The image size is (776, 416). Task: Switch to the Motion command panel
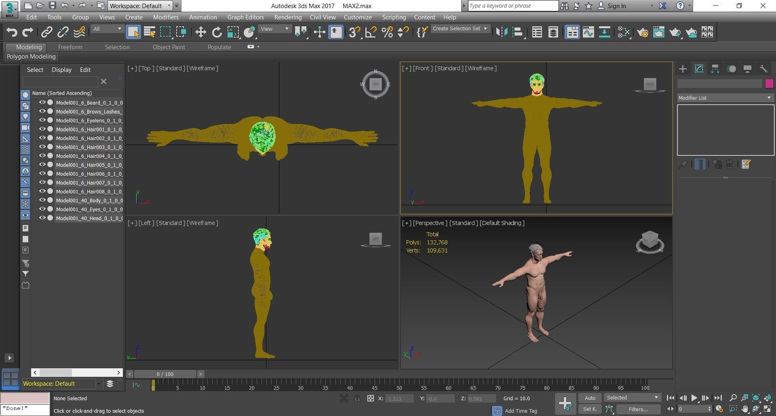click(x=731, y=69)
